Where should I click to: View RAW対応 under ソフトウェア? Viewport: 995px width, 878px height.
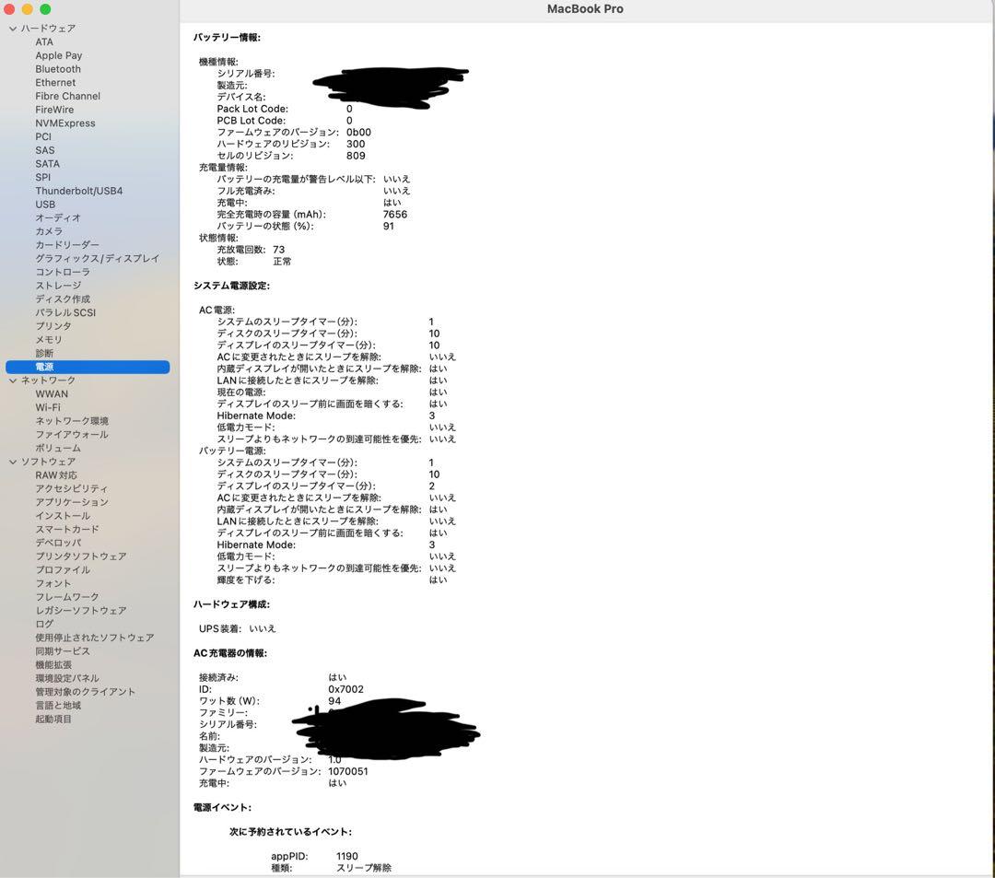tap(55, 474)
